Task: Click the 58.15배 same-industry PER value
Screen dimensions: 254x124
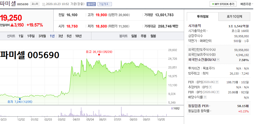Action: point(243,106)
